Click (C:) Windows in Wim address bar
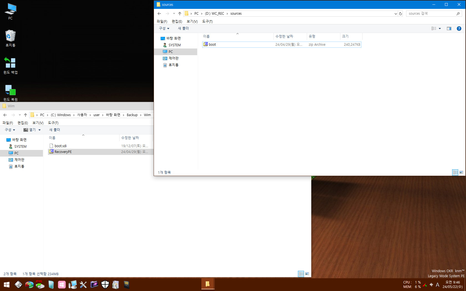 [x=60, y=115]
